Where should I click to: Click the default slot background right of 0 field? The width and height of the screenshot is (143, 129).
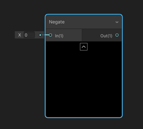37,35
